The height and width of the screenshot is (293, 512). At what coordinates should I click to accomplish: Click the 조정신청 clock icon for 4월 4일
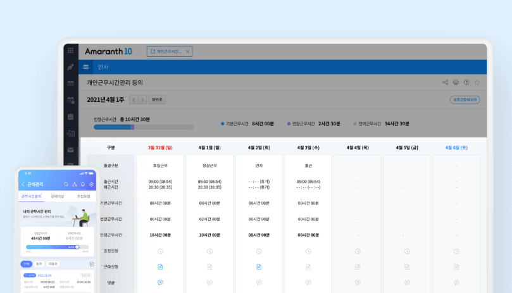[x=358, y=251]
